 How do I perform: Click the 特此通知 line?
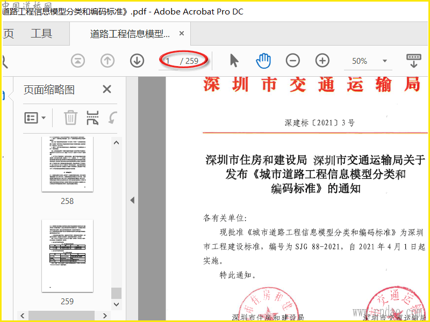point(238,275)
